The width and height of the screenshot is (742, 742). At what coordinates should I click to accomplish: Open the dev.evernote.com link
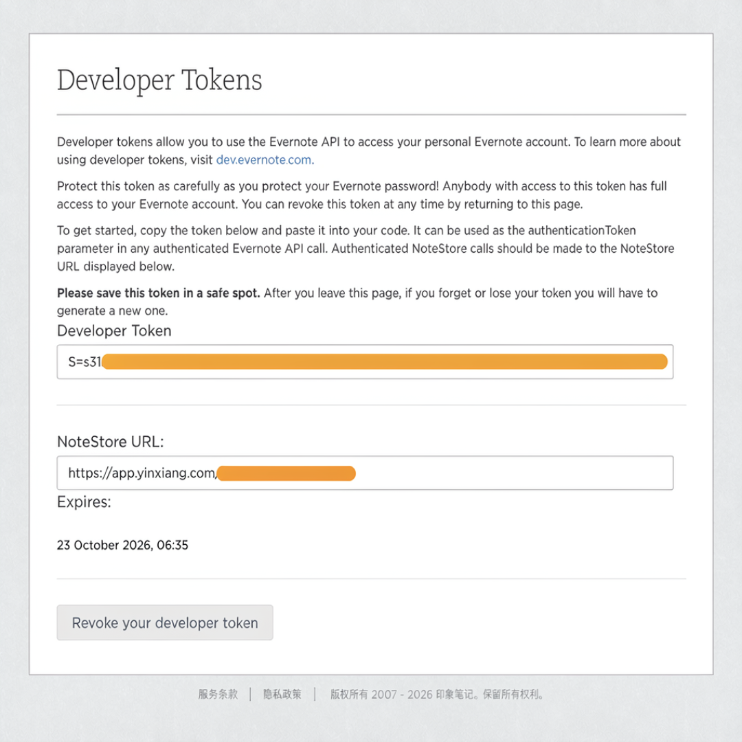coord(264,160)
